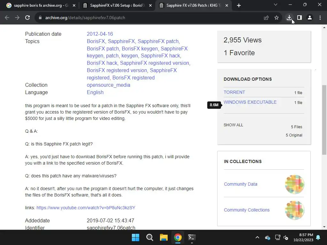Toggle Chrome side panel icon

pyautogui.click(x=300, y=18)
